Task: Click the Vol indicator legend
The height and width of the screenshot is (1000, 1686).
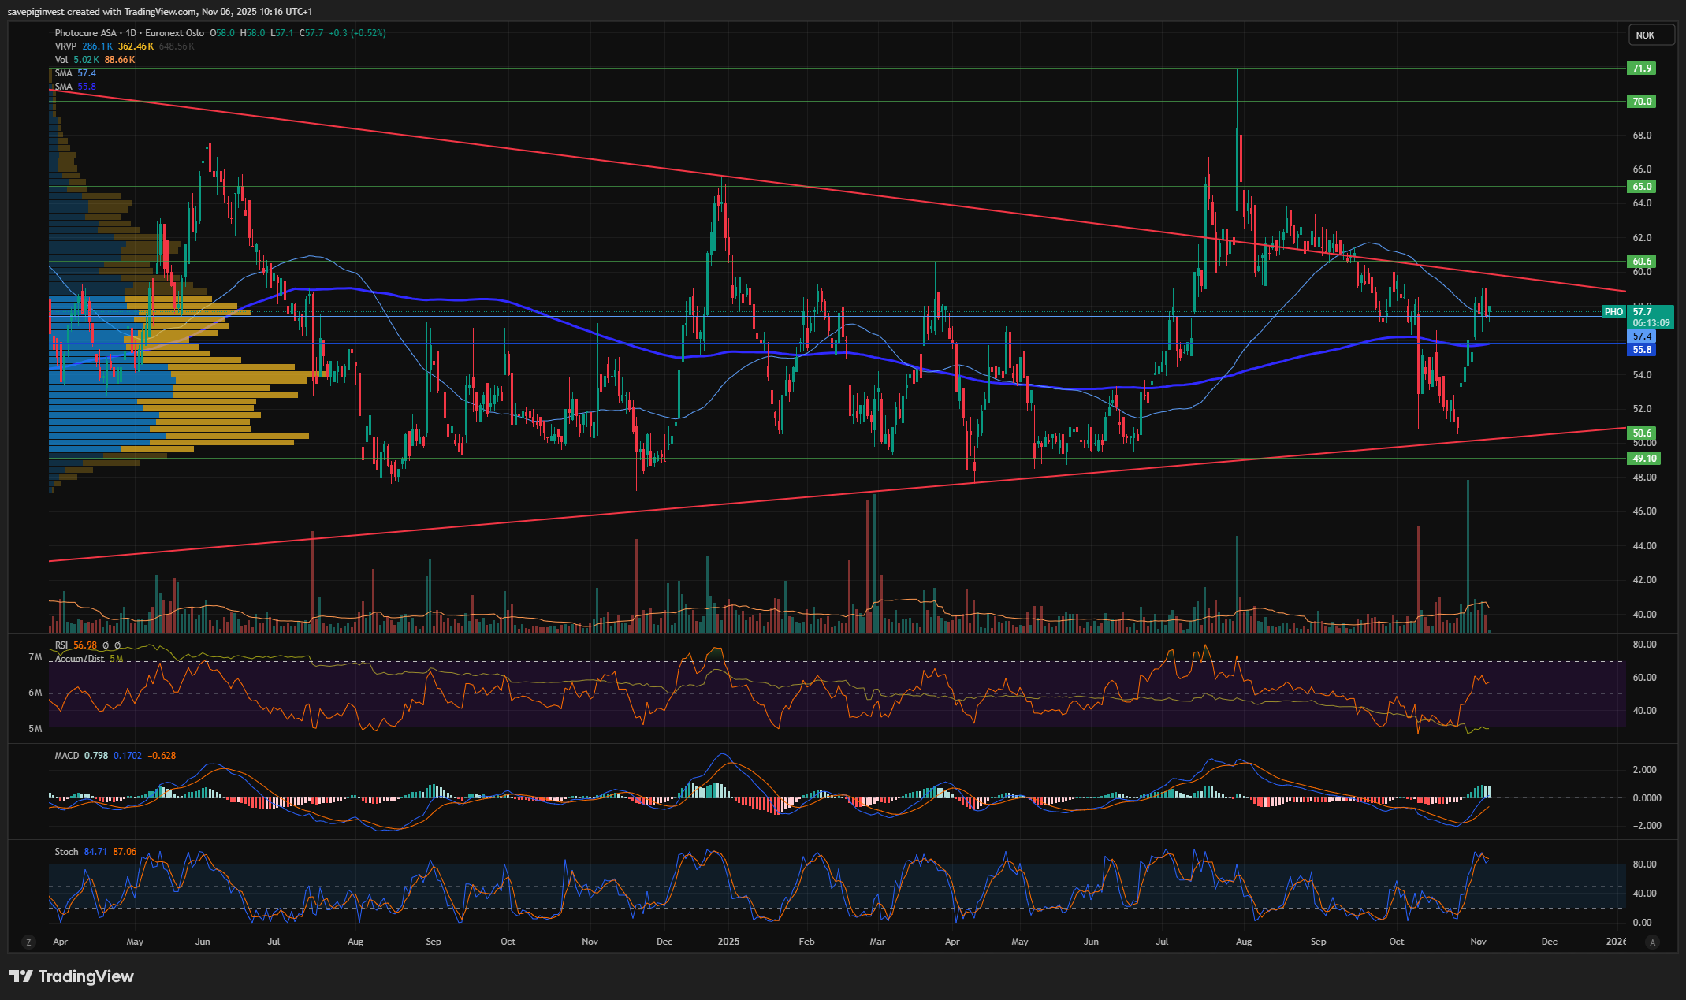Action: (61, 60)
